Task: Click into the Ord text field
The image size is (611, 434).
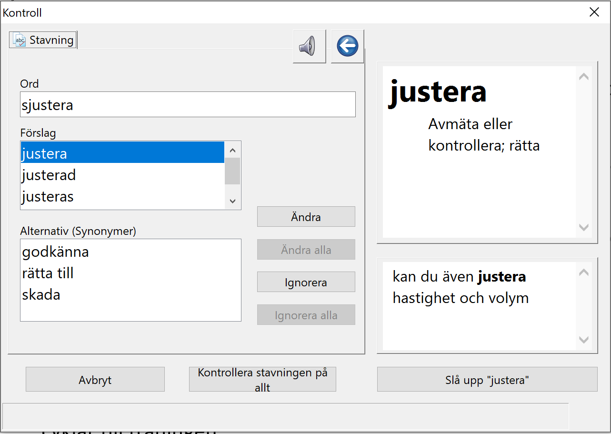Action: (188, 105)
